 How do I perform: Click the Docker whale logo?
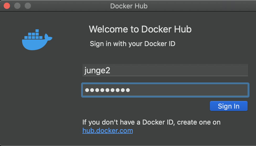(x=37, y=40)
